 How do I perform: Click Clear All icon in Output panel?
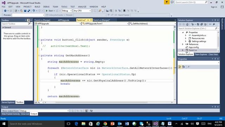click(x=86, y=111)
